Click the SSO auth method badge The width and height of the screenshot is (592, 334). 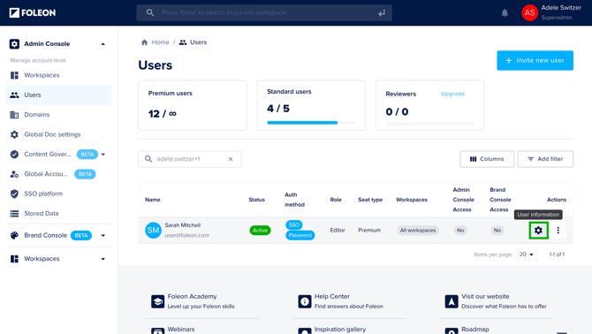click(293, 225)
